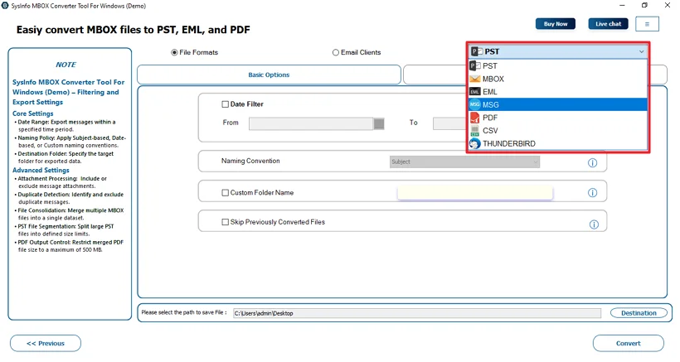
Task: Click the Destination button
Action: point(639,313)
